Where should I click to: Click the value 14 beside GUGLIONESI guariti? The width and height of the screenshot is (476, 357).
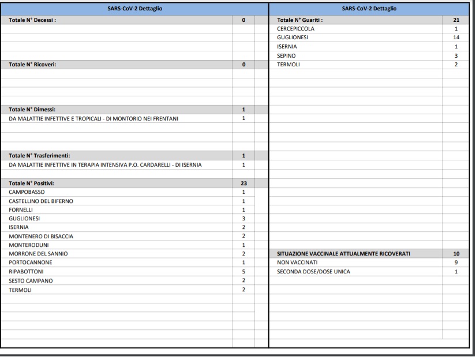[x=456, y=37]
